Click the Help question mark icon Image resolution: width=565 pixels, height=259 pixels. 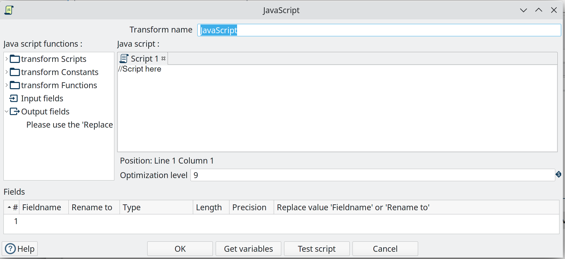(10, 249)
